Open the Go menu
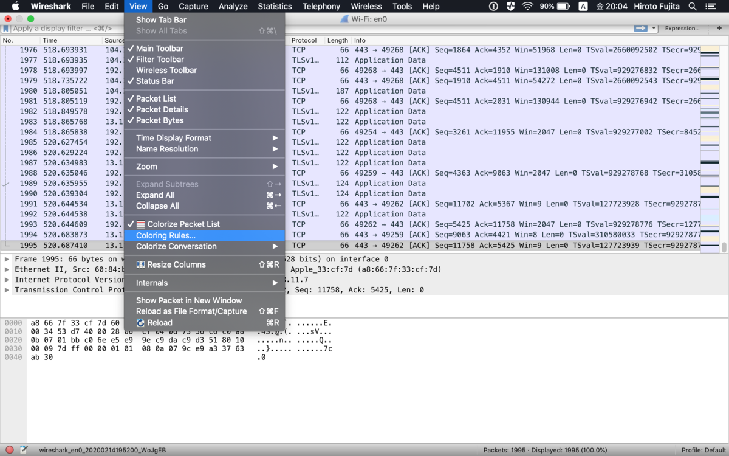Viewport: 729px width, 456px height. pyautogui.click(x=163, y=6)
